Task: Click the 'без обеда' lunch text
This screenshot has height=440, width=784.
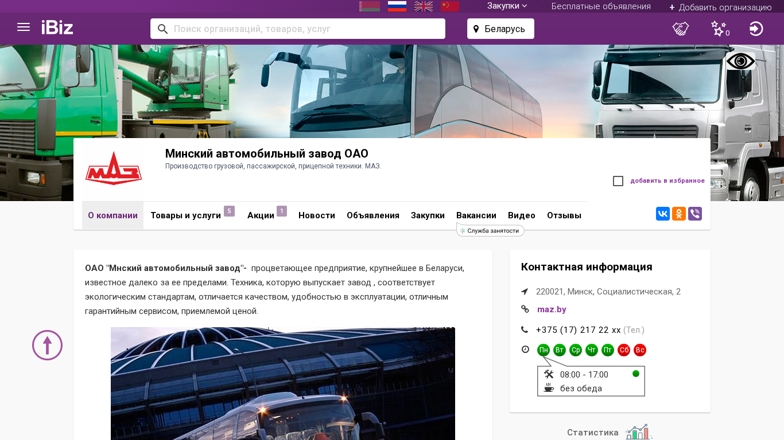Action: tap(581, 388)
